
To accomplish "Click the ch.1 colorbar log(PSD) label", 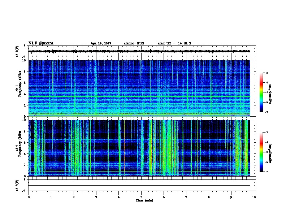I will tap(270, 94).
